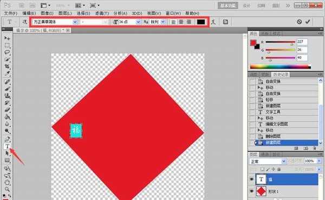Select the Move tool in toolbox
This screenshot has height=200, width=325.
7,38
